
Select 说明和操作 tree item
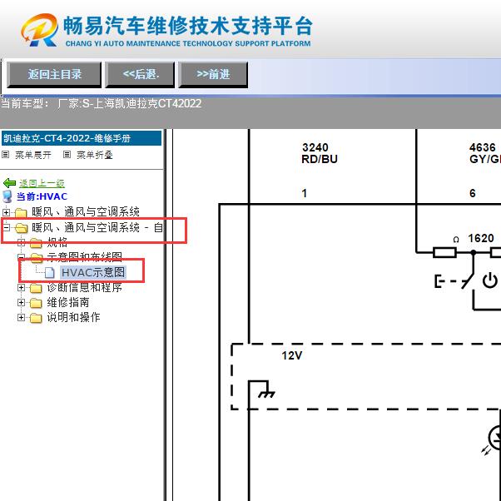point(73,317)
